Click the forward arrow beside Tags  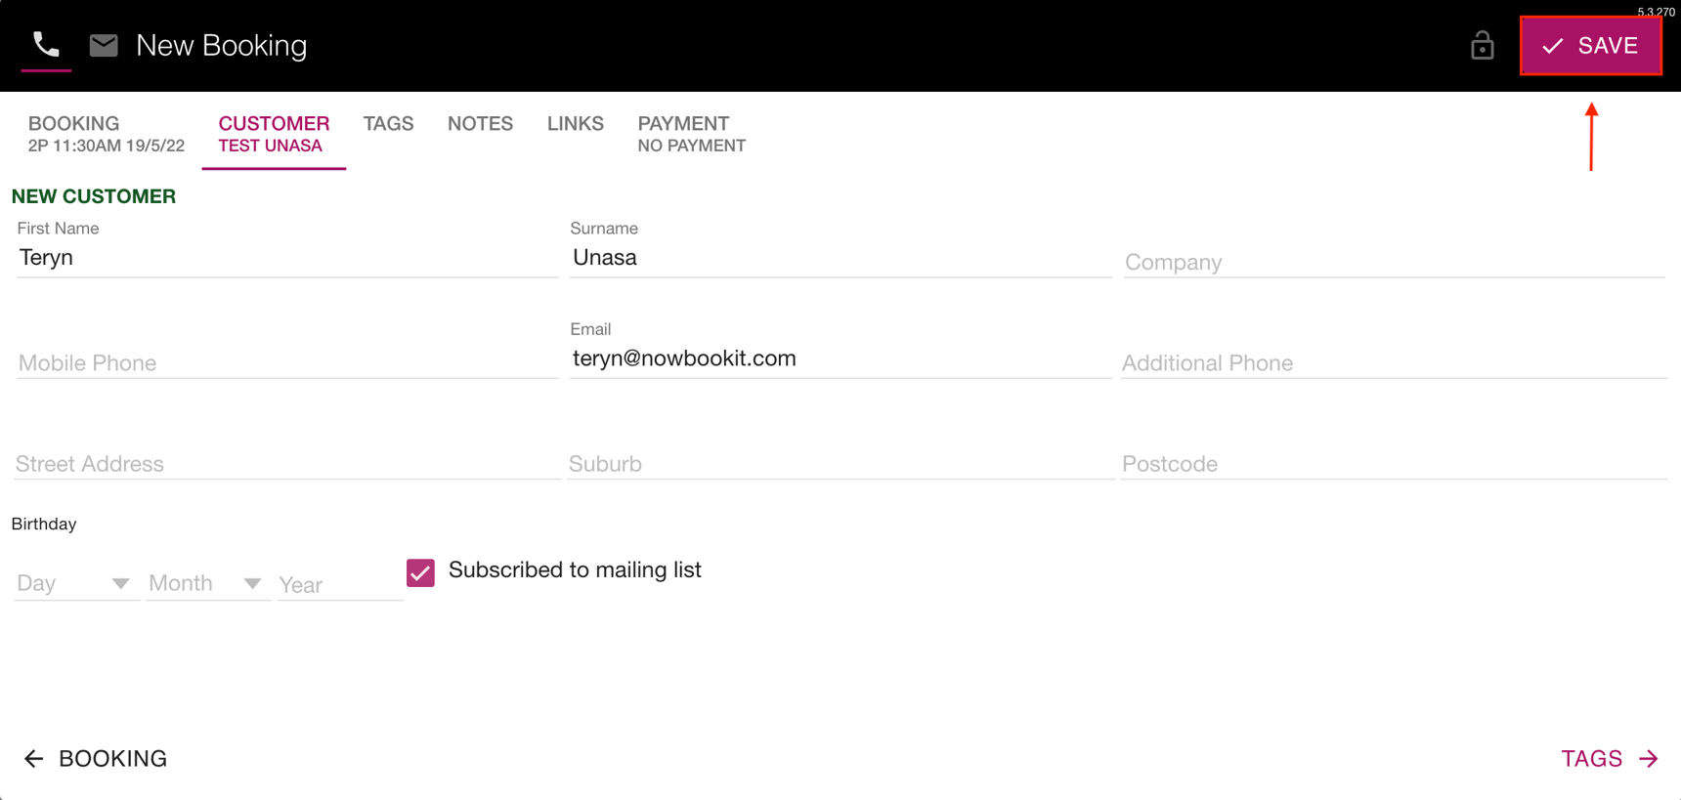pos(1649,759)
